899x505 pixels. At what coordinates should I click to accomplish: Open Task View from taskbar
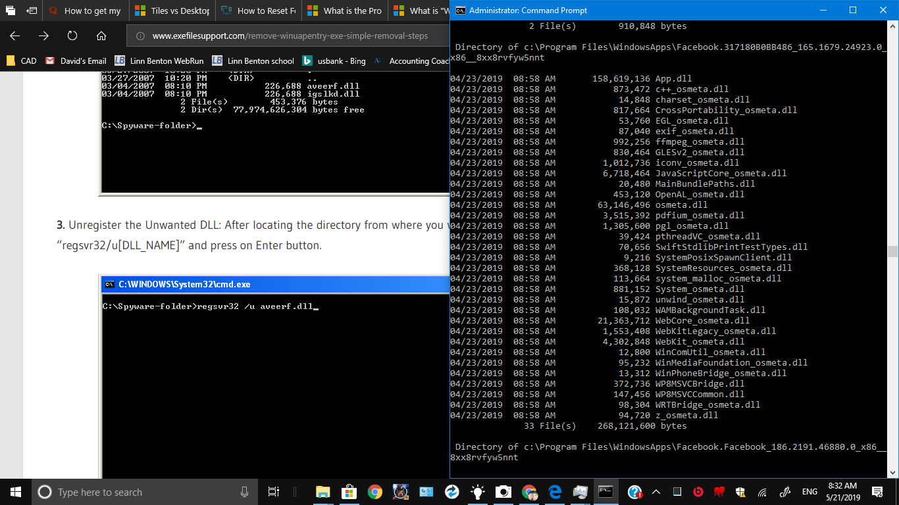(274, 492)
